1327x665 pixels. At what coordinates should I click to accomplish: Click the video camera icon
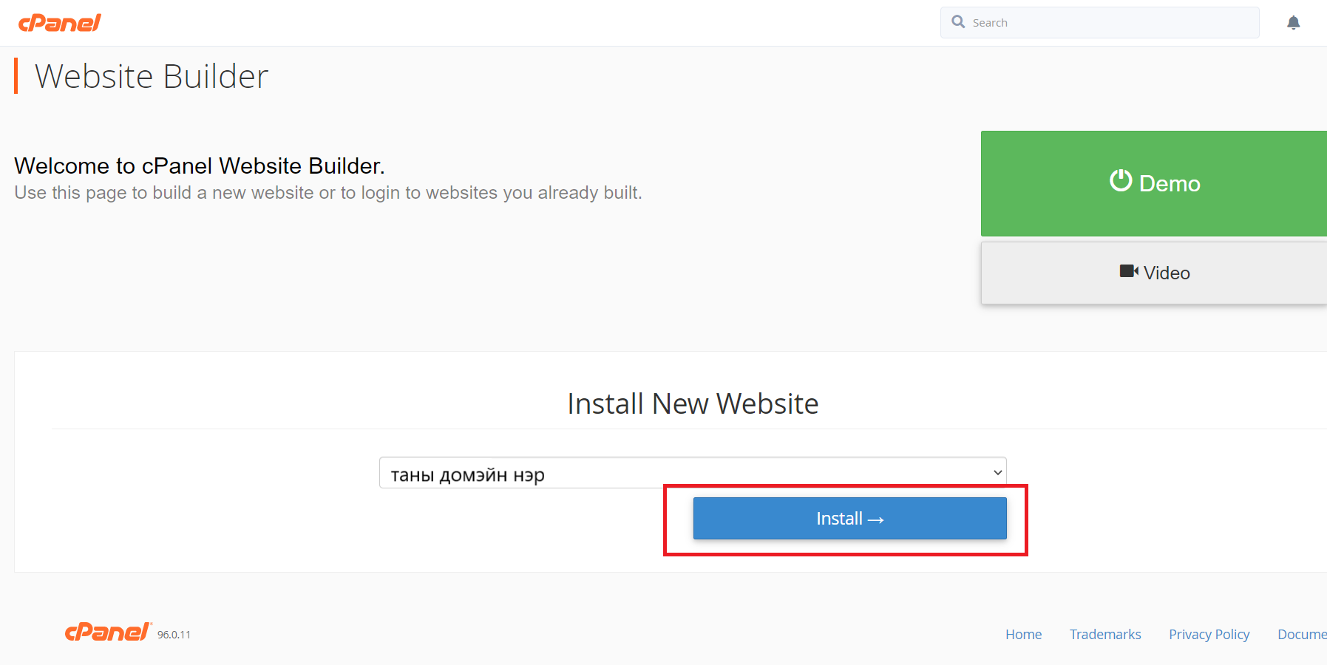(1129, 271)
